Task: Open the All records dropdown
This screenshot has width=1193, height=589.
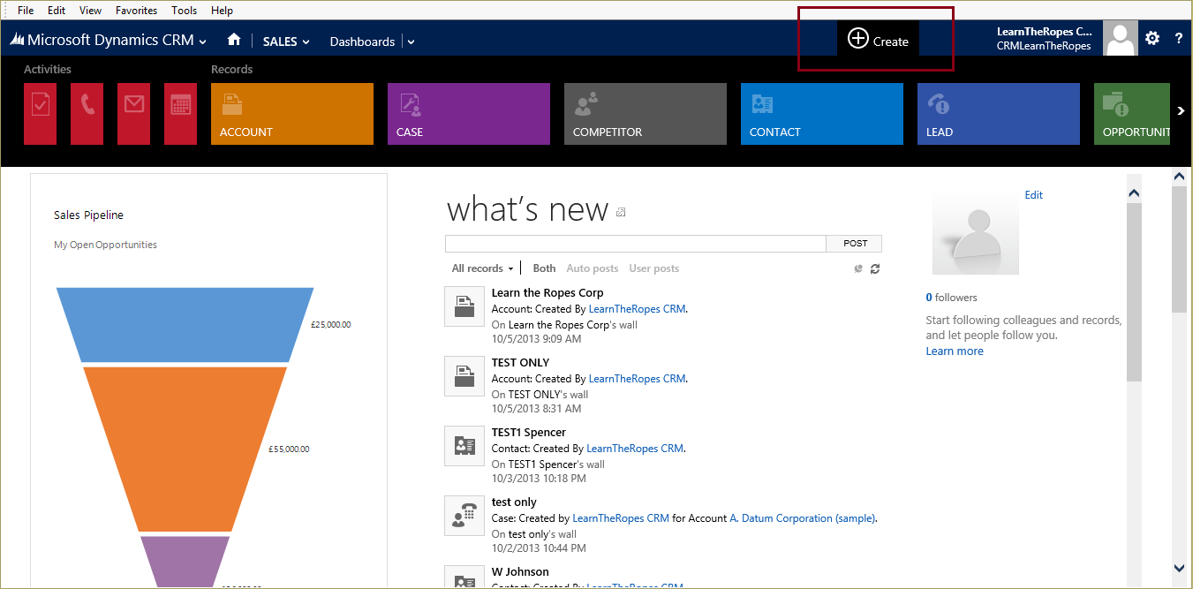Action: (x=482, y=268)
